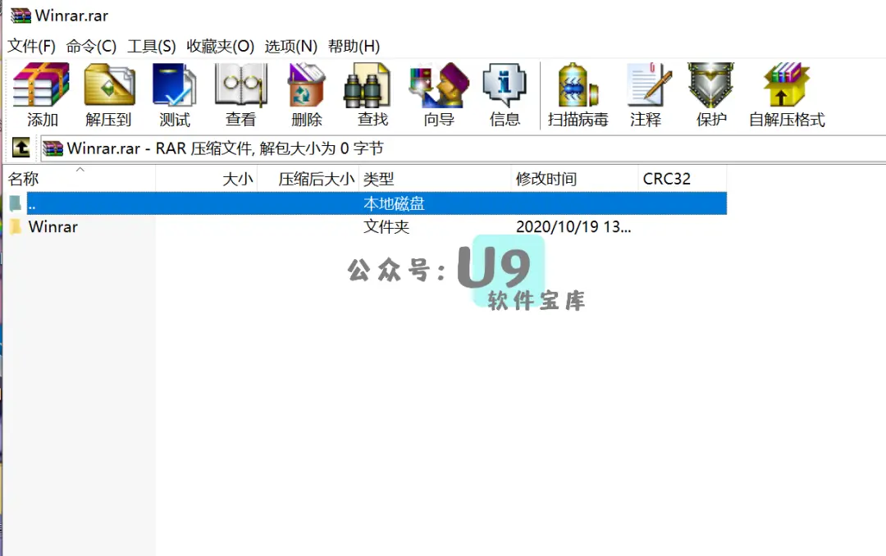Launch the 向导 (Wizard) icon
Image resolution: width=886 pixels, height=556 pixels.
(x=439, y=84)
